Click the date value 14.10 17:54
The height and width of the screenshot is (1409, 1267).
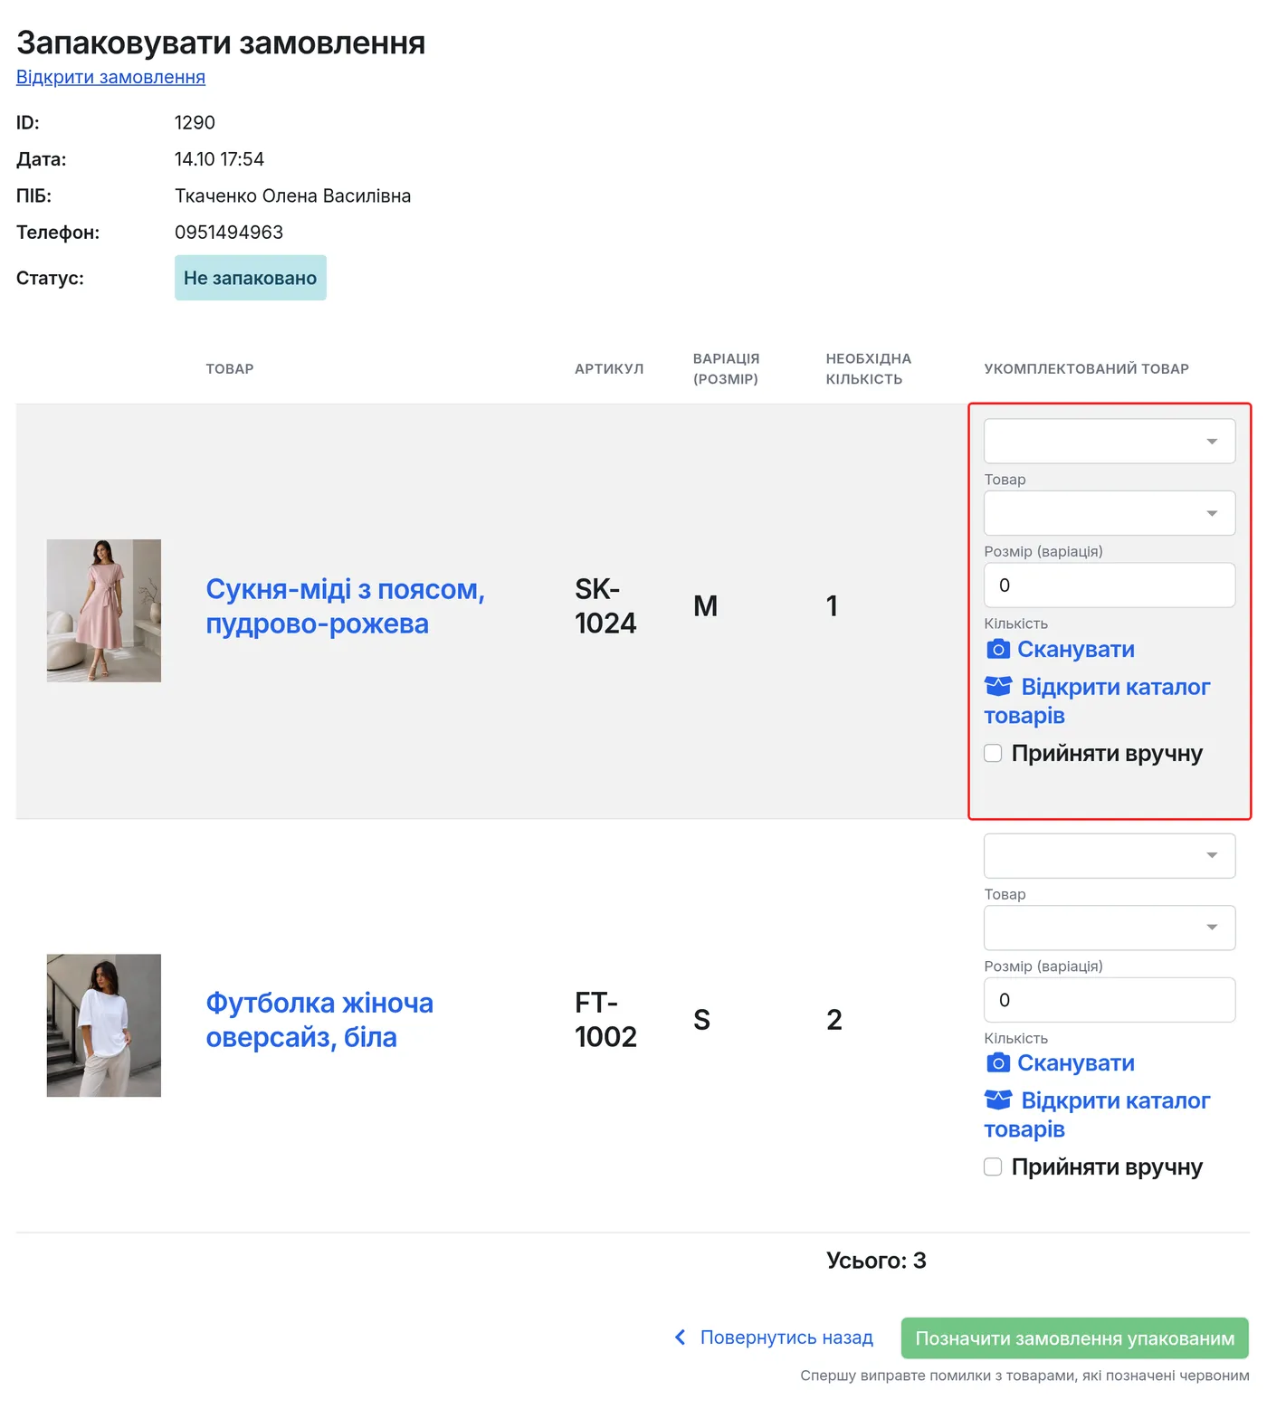click(219, 159)
